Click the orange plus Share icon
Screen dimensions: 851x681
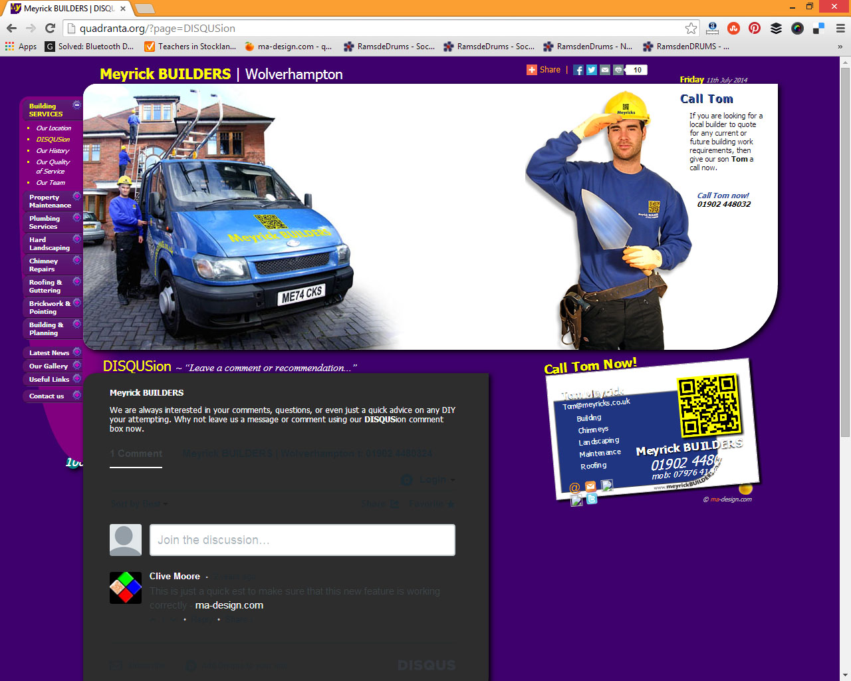532,70
